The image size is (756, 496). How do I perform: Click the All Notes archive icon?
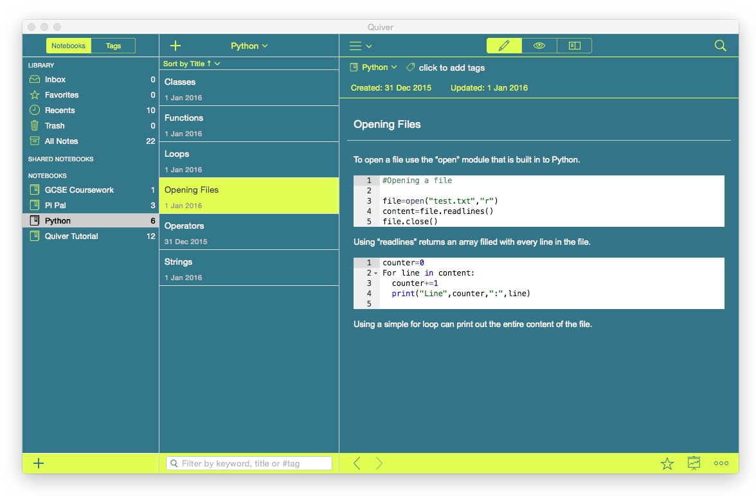pyautogui.click(x=35, y=141)
